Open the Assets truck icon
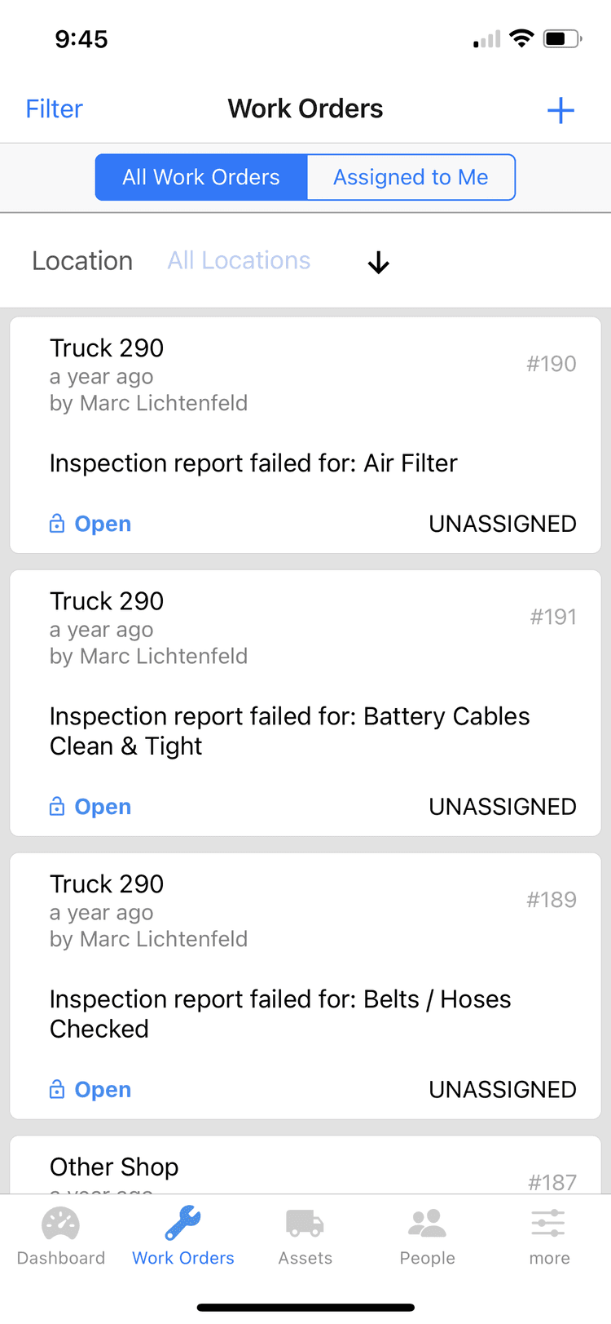Image resolution: width=611 pixels, height=1324 pixels. coord(305,1224)
